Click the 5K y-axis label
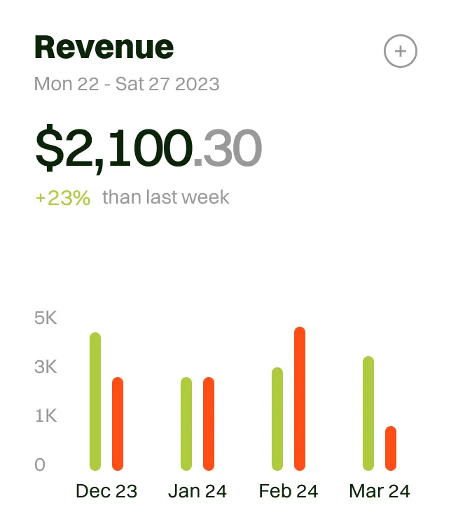This screenshot has width=451, height=531. click(x=46, y=318)
